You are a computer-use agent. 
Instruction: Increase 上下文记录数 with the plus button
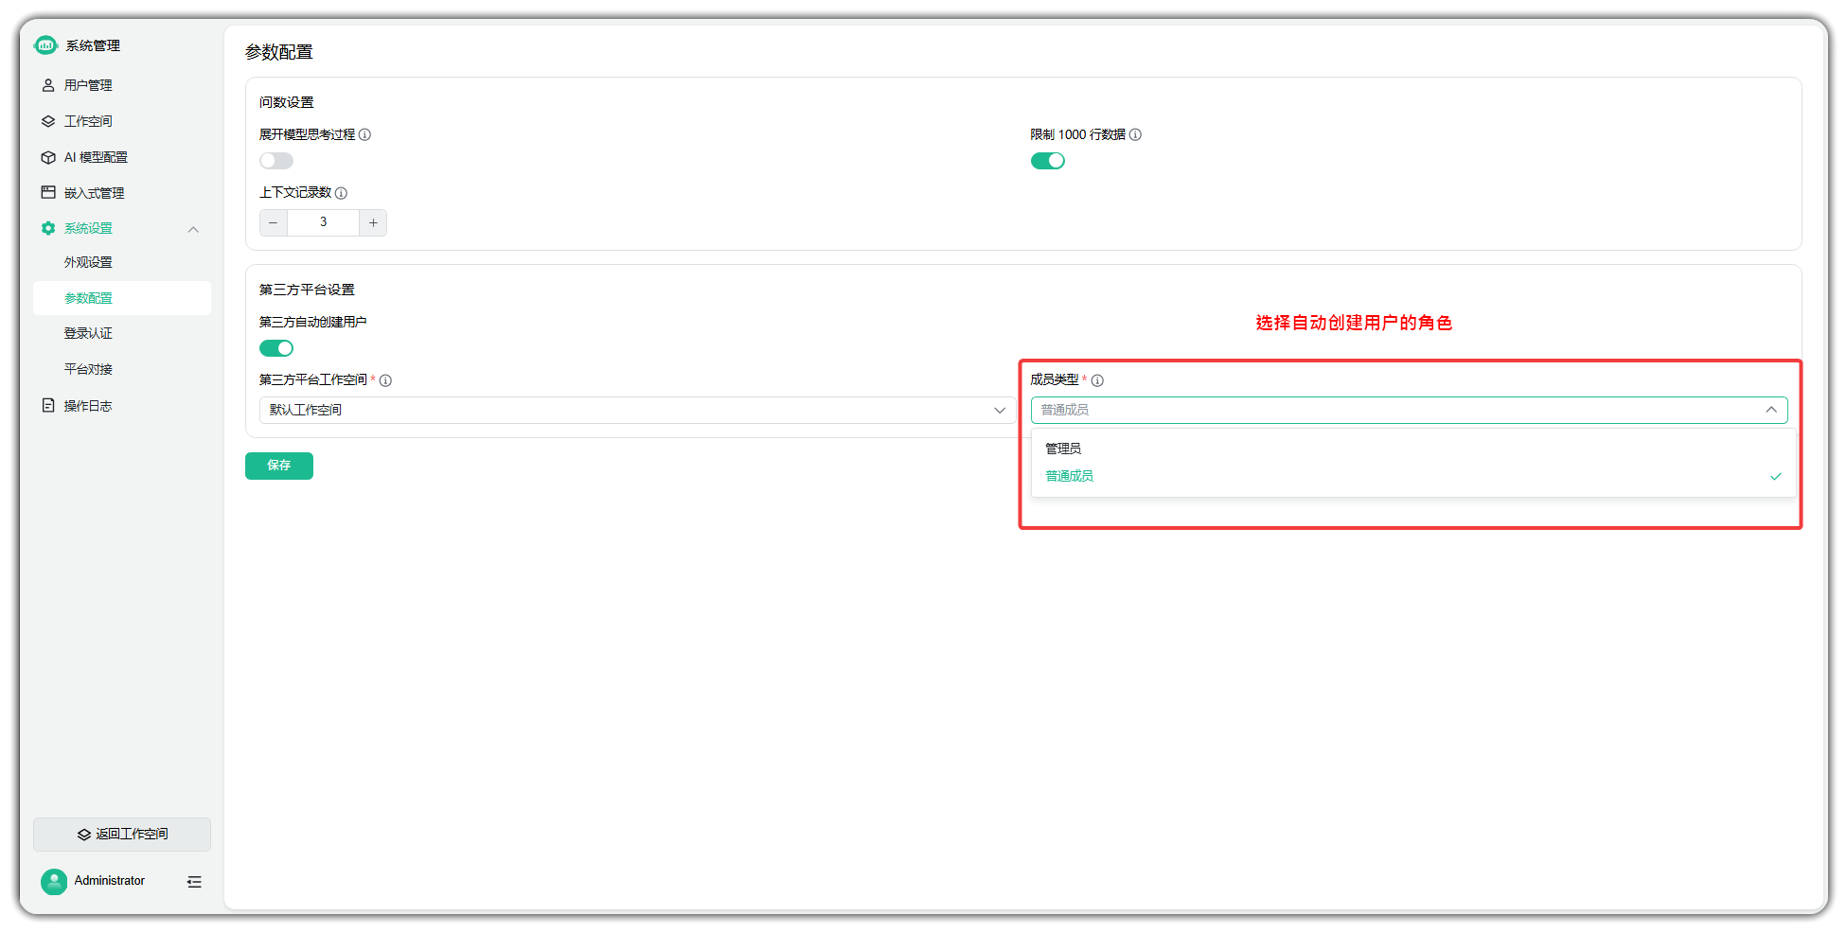tap(373, 223)
